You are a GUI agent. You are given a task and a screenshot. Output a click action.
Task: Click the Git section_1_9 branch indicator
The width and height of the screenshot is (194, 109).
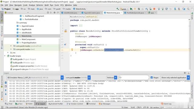click(x=157, y=107)
